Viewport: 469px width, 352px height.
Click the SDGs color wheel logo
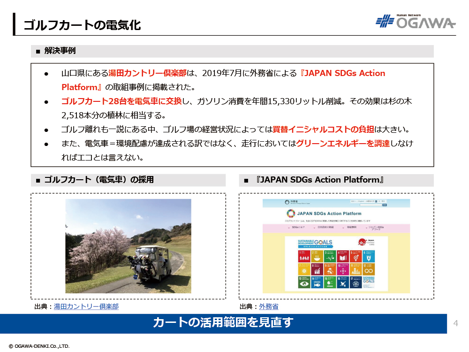pyautogui.click(x=291, y=214)
